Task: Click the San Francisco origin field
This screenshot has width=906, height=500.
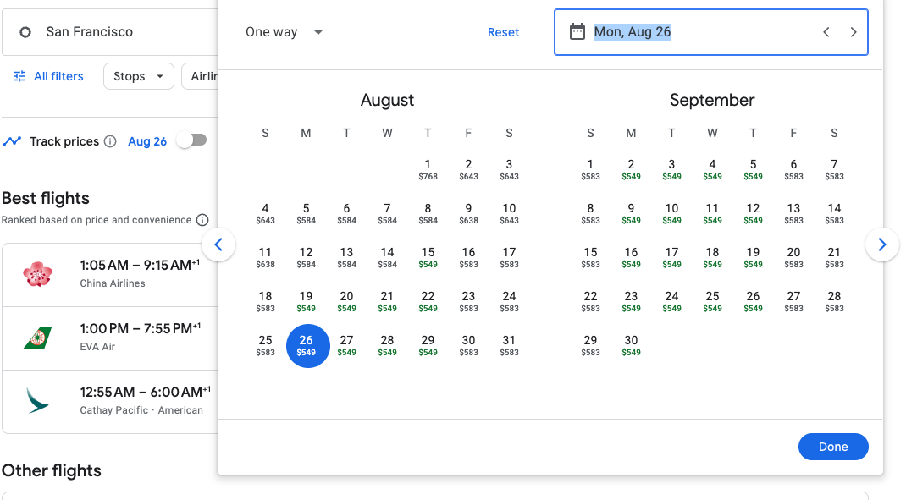Action: (x=110, y=32)
